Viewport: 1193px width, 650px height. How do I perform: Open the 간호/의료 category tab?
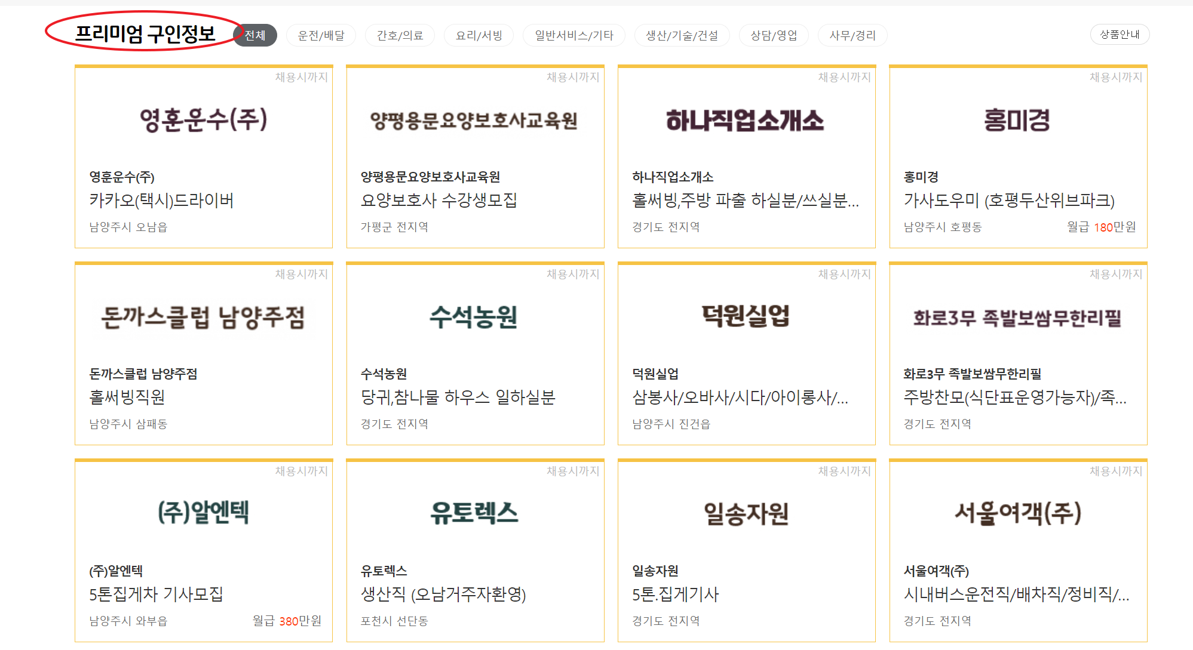400,35
